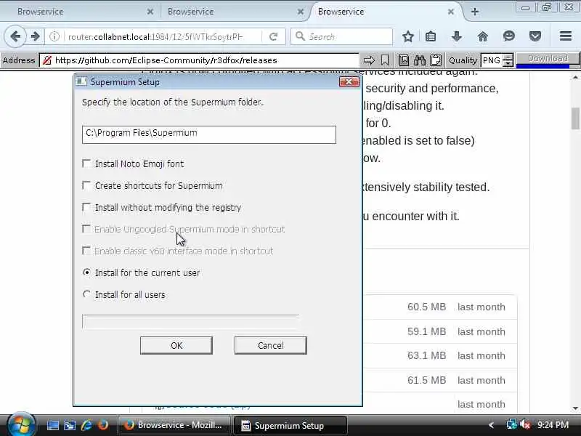Open Supermium Setup taskbar button
The image size is (581, 436).
pos(290,425)
